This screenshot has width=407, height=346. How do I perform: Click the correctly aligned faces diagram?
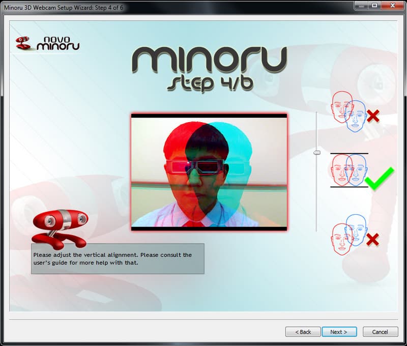[349, 170]
